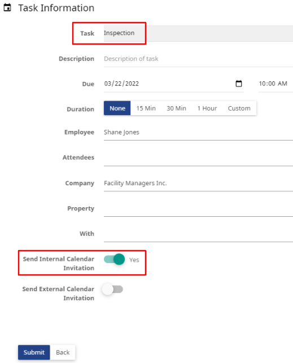Disable the Send Internal Calendar Invitation toggle
Image resolution: width=293 pixels, height=363 pixels.
coord(115,259)
